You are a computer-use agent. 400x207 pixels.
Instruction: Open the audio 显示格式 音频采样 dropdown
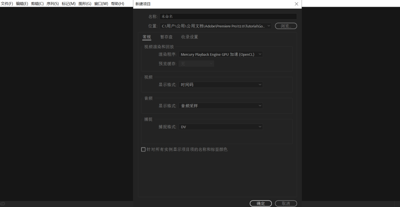coord(221,106)
